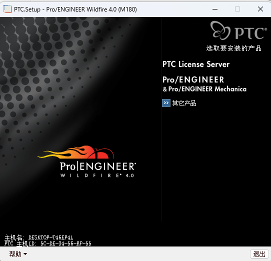271x261 pixels.
Task: Click PTC host ID 5C-DE-34-56-BF-55
Action: pos(66,243)
